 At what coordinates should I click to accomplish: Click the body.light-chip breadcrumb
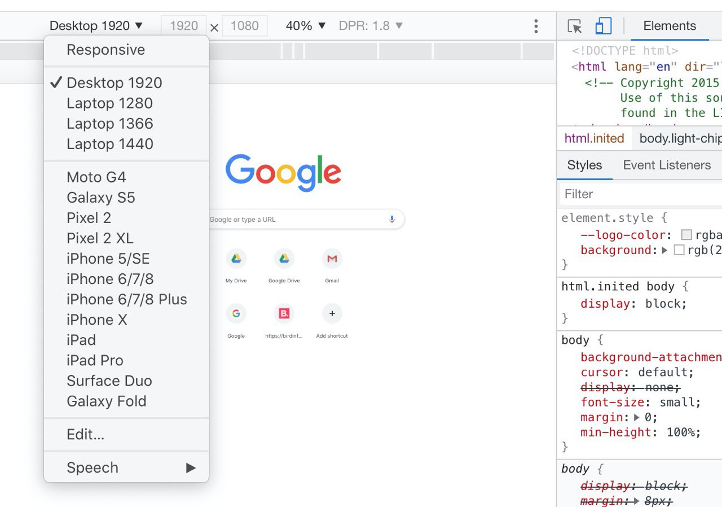680,138
